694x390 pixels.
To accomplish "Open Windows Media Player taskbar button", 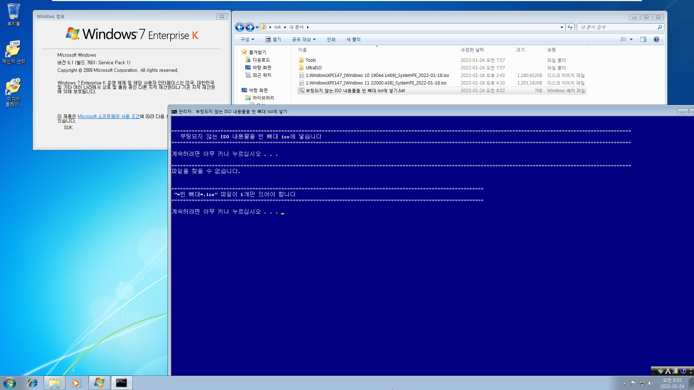I will tap(76, 383).
